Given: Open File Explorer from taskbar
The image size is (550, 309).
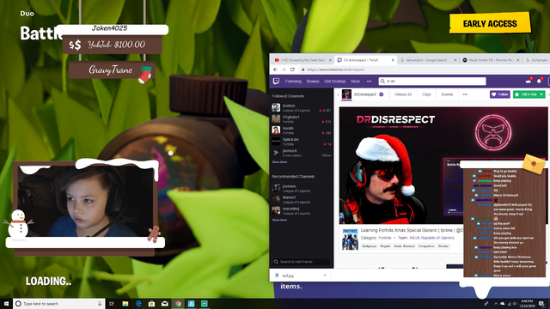Looking at the screenshot, I should (125, 303).
